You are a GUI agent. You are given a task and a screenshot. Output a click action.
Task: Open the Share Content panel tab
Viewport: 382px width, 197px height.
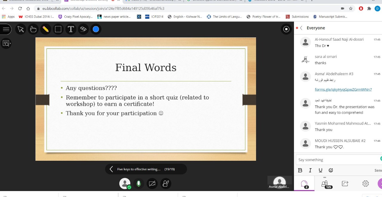[x=345, y=184]
